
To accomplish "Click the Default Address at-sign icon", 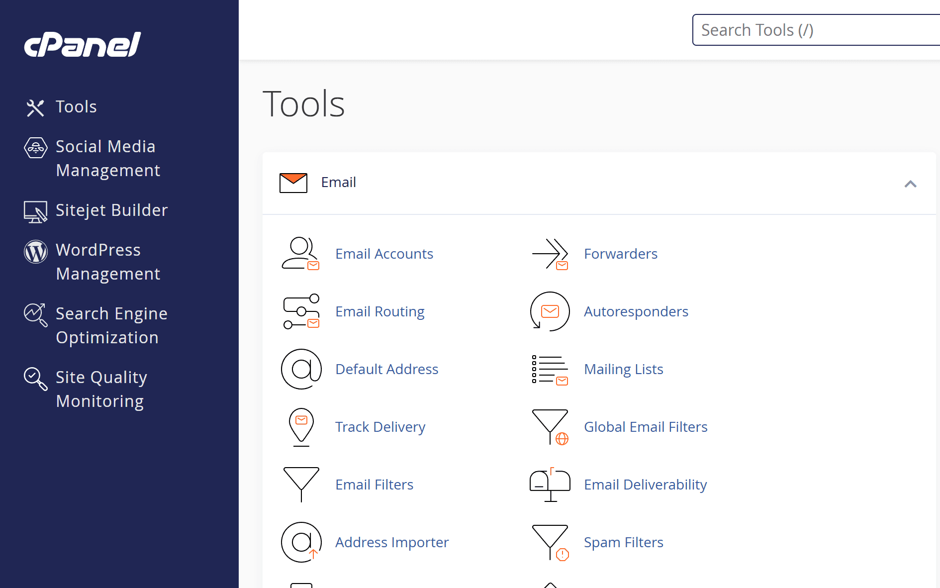I will tap(301, 369).
